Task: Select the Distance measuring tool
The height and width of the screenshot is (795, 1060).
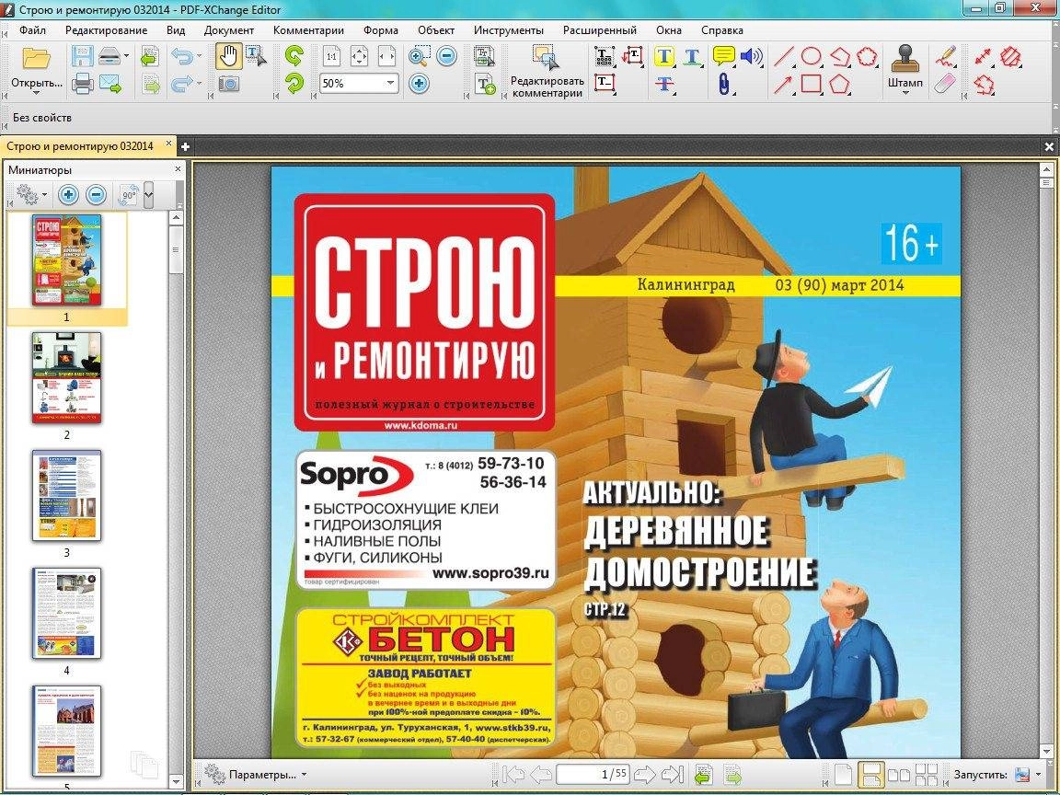Action: [x=984, y=56]
